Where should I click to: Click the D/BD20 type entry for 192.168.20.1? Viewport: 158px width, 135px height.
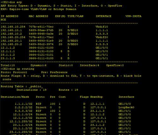(73, 41)
